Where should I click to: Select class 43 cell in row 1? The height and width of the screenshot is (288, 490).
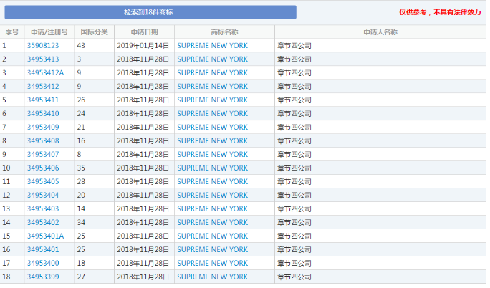(94, 46)
